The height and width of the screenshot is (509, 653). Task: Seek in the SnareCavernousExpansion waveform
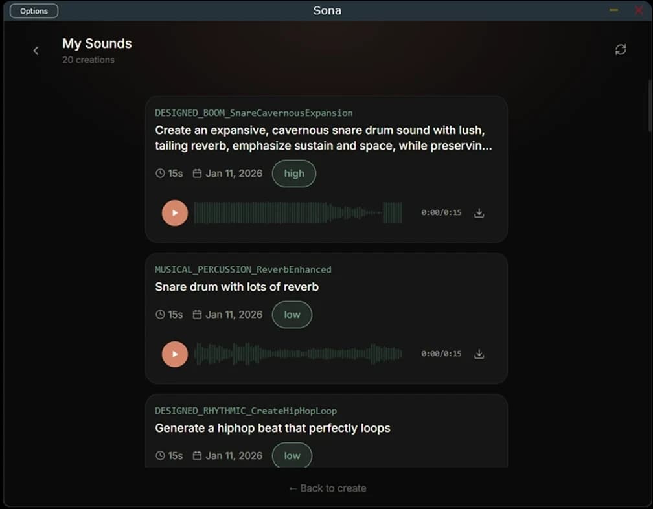pyautogui.click(x=298, y=212)
